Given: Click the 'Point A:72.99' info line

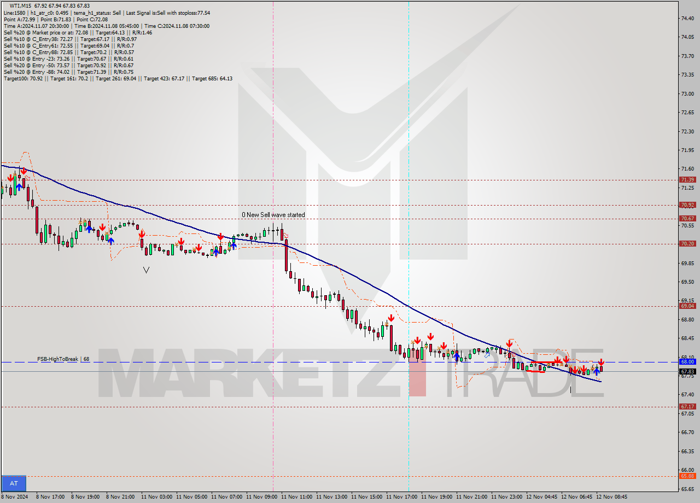Looking at the screenshot, I should pyautogui.click(x=55, y=19).
